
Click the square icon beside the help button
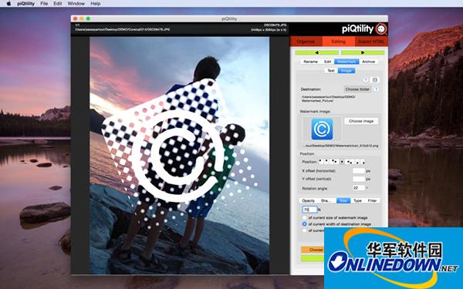pyautogui.click(x=375, y=80)
